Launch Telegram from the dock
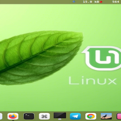Screen dimensions: 121x121 coord(75,116)
